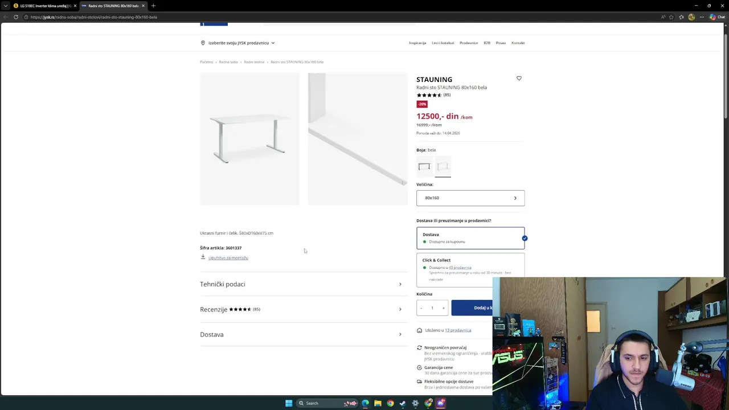Click the store icon next to Izloženo
The height and width of the screenshot is (410, 729).
pyautogui.click(x=419, y=330)
